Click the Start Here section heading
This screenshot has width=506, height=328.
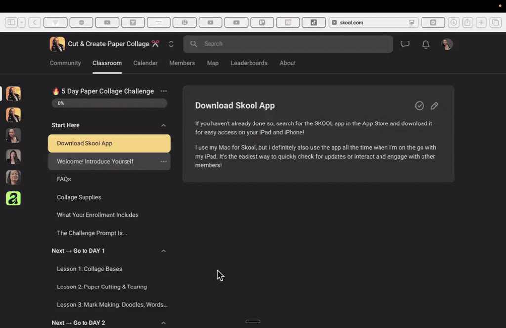pyautogui.click(x=66, y=125)
